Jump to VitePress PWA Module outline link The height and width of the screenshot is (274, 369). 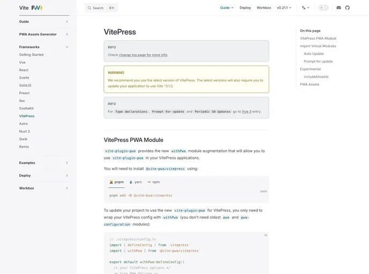318,39
